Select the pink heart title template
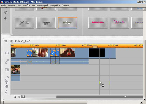The height and width of the screenshot is (104, 146). tap(119, 23)
